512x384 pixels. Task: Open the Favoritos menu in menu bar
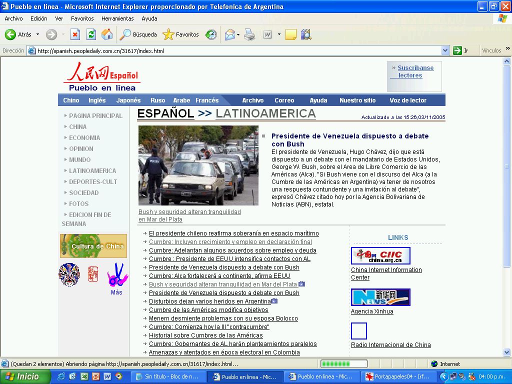[x=82, y=18]
